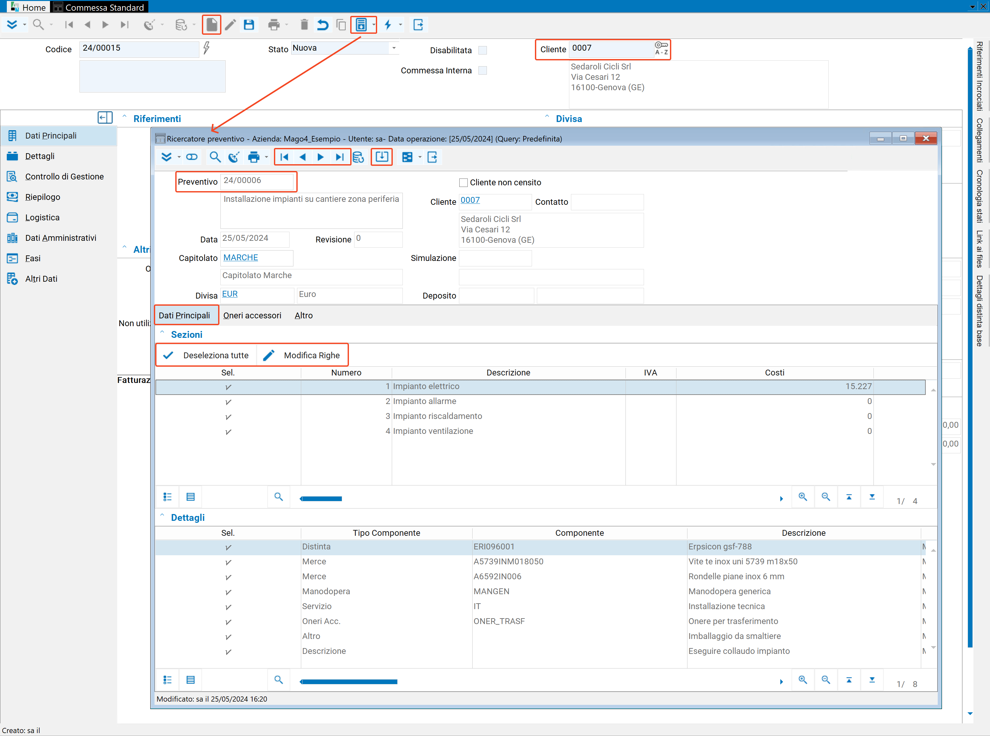Switch to the Oneri accessori tab

(x=252, y=315)
